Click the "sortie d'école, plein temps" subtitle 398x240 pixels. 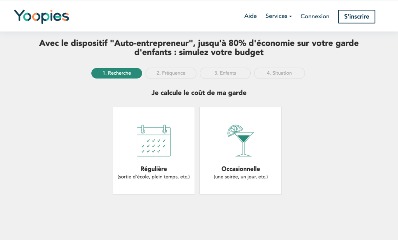pos(154,177)
